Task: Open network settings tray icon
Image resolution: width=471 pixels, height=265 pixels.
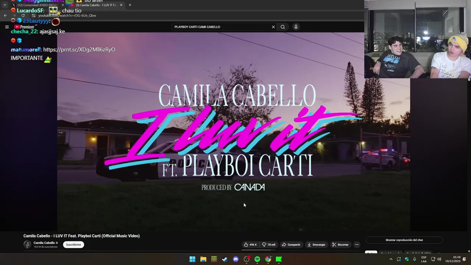Action: (433, 259)
